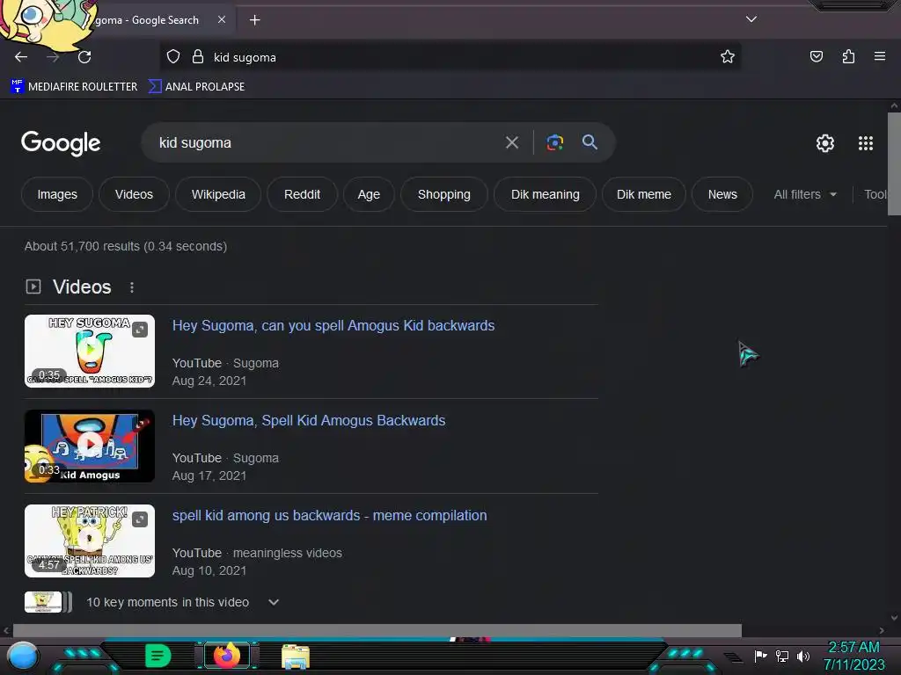
Task: Expand the All filters dropdown
Action: click(x=805, y=194)
